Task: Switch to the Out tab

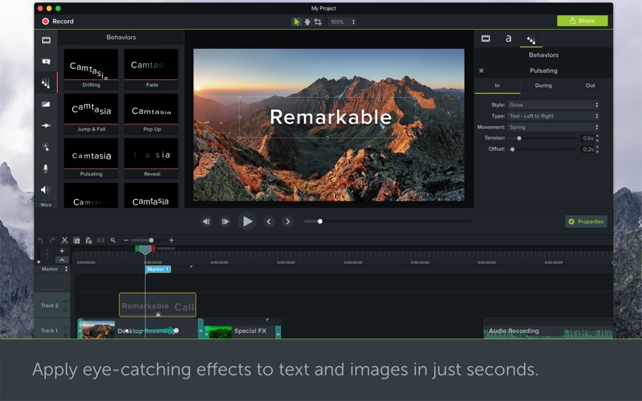Action: coord(590,85)
